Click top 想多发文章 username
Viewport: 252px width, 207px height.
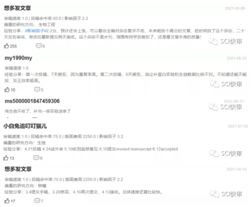point(17,8)
